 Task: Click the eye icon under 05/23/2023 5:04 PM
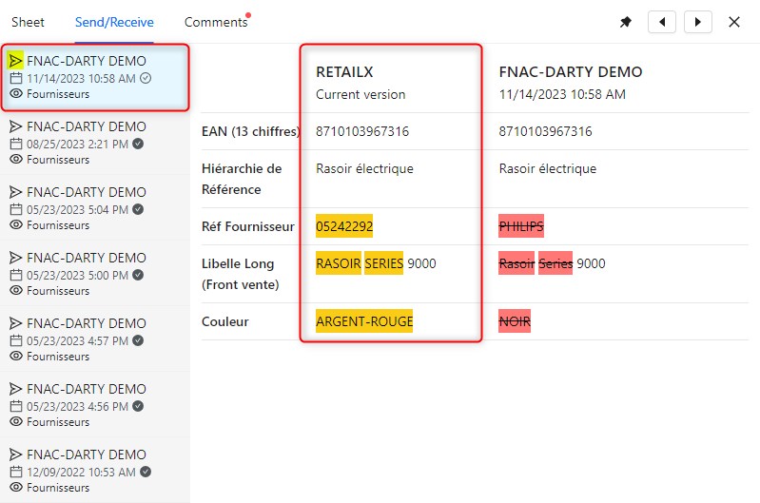[16, 225]
